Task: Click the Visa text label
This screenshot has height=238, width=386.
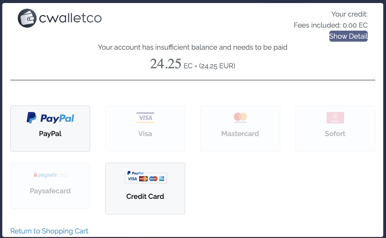Action: [145, 134]
